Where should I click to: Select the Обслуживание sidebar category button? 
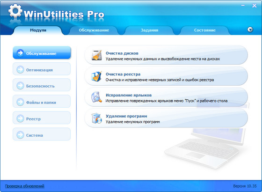tap(42, 52)
